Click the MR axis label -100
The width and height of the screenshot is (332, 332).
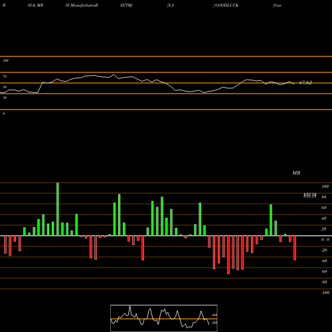[325, 293]
